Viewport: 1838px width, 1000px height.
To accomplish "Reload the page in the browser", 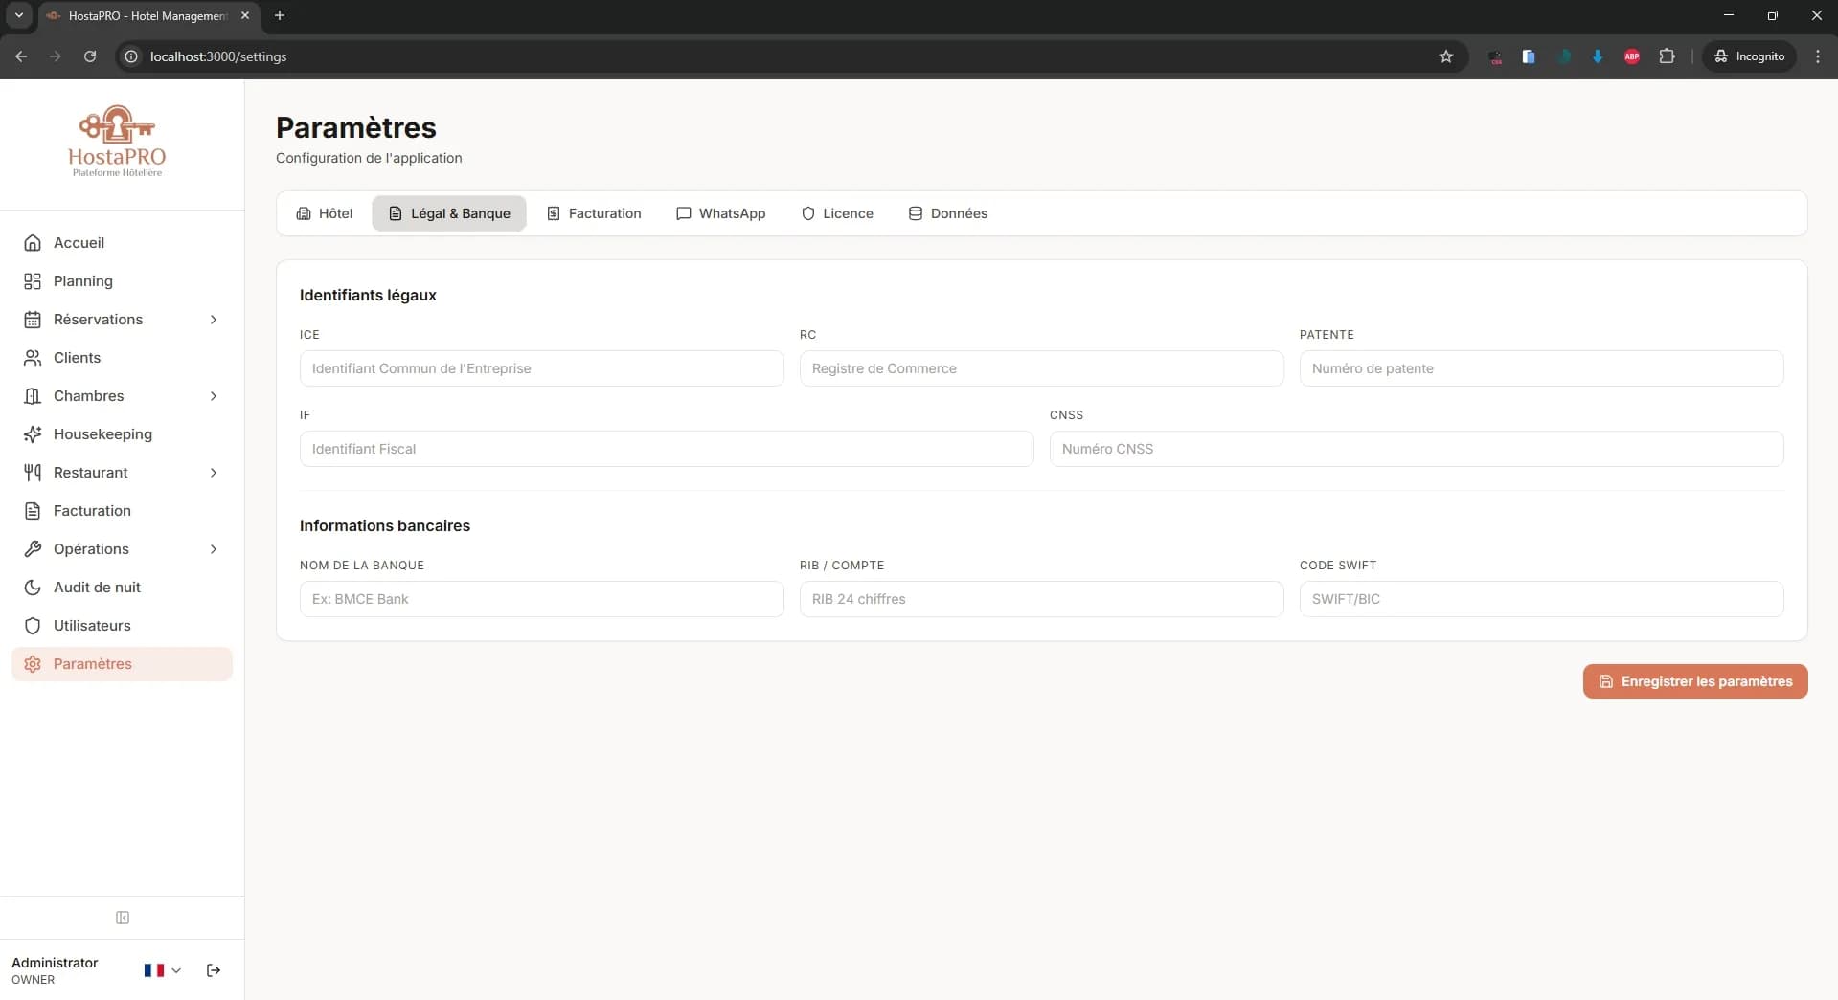I will pyautogui.click(x=90, y=56).
